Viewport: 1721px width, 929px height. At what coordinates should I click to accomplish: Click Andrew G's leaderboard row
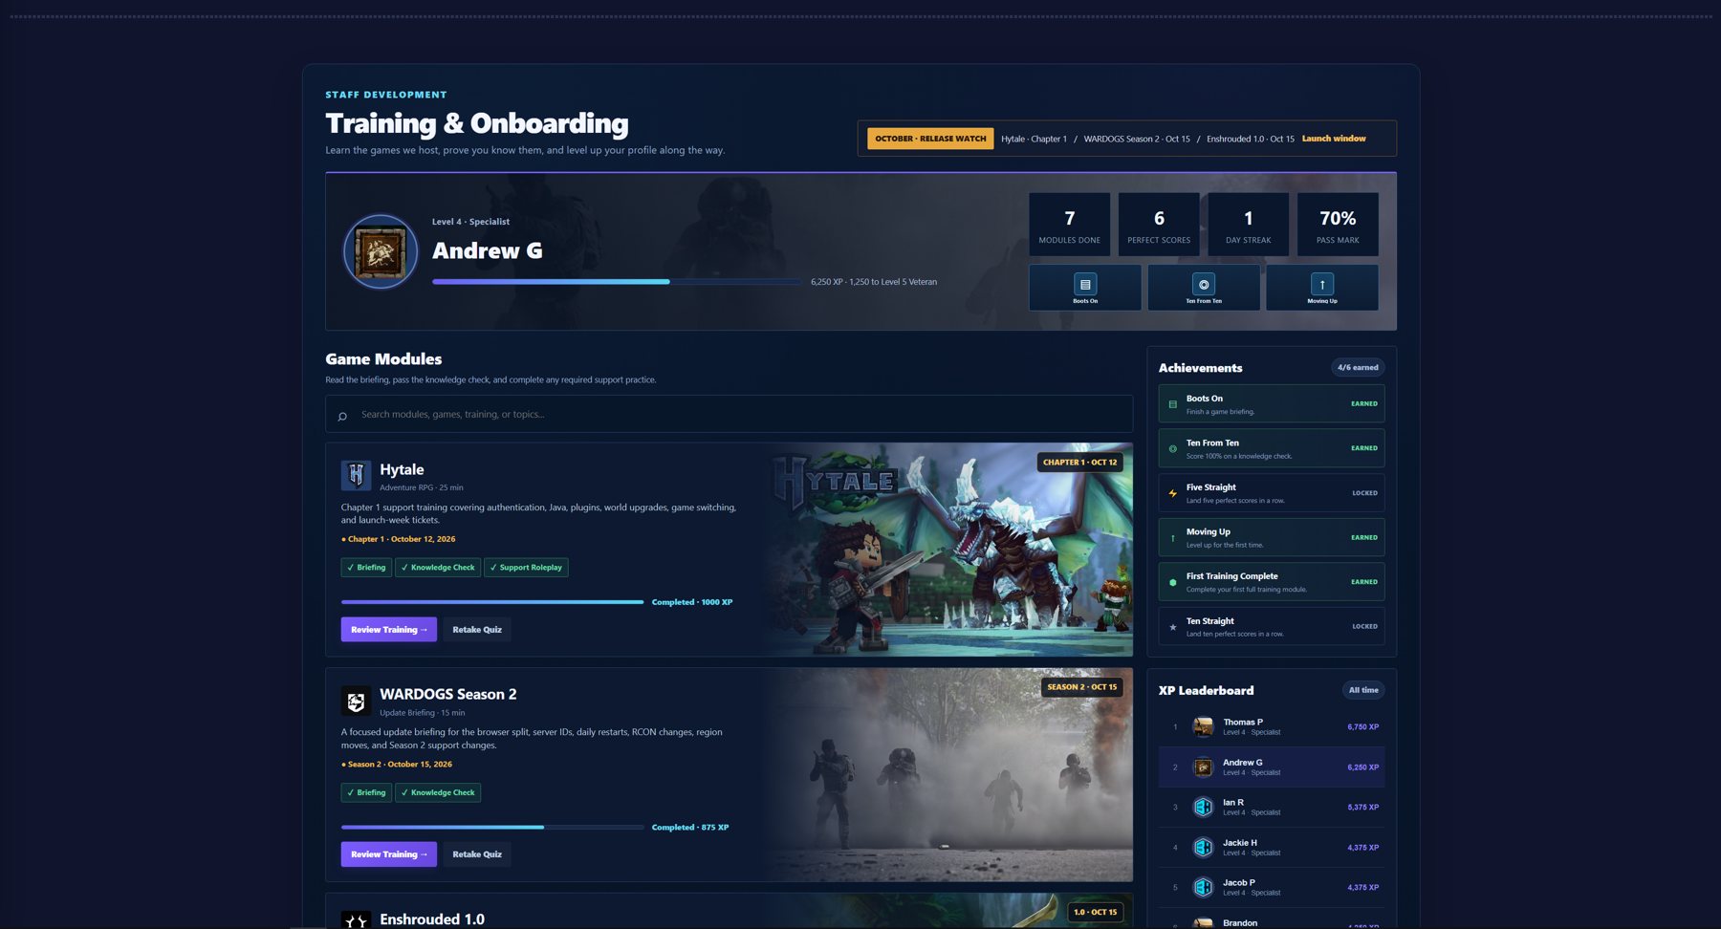coord(1272,767)
